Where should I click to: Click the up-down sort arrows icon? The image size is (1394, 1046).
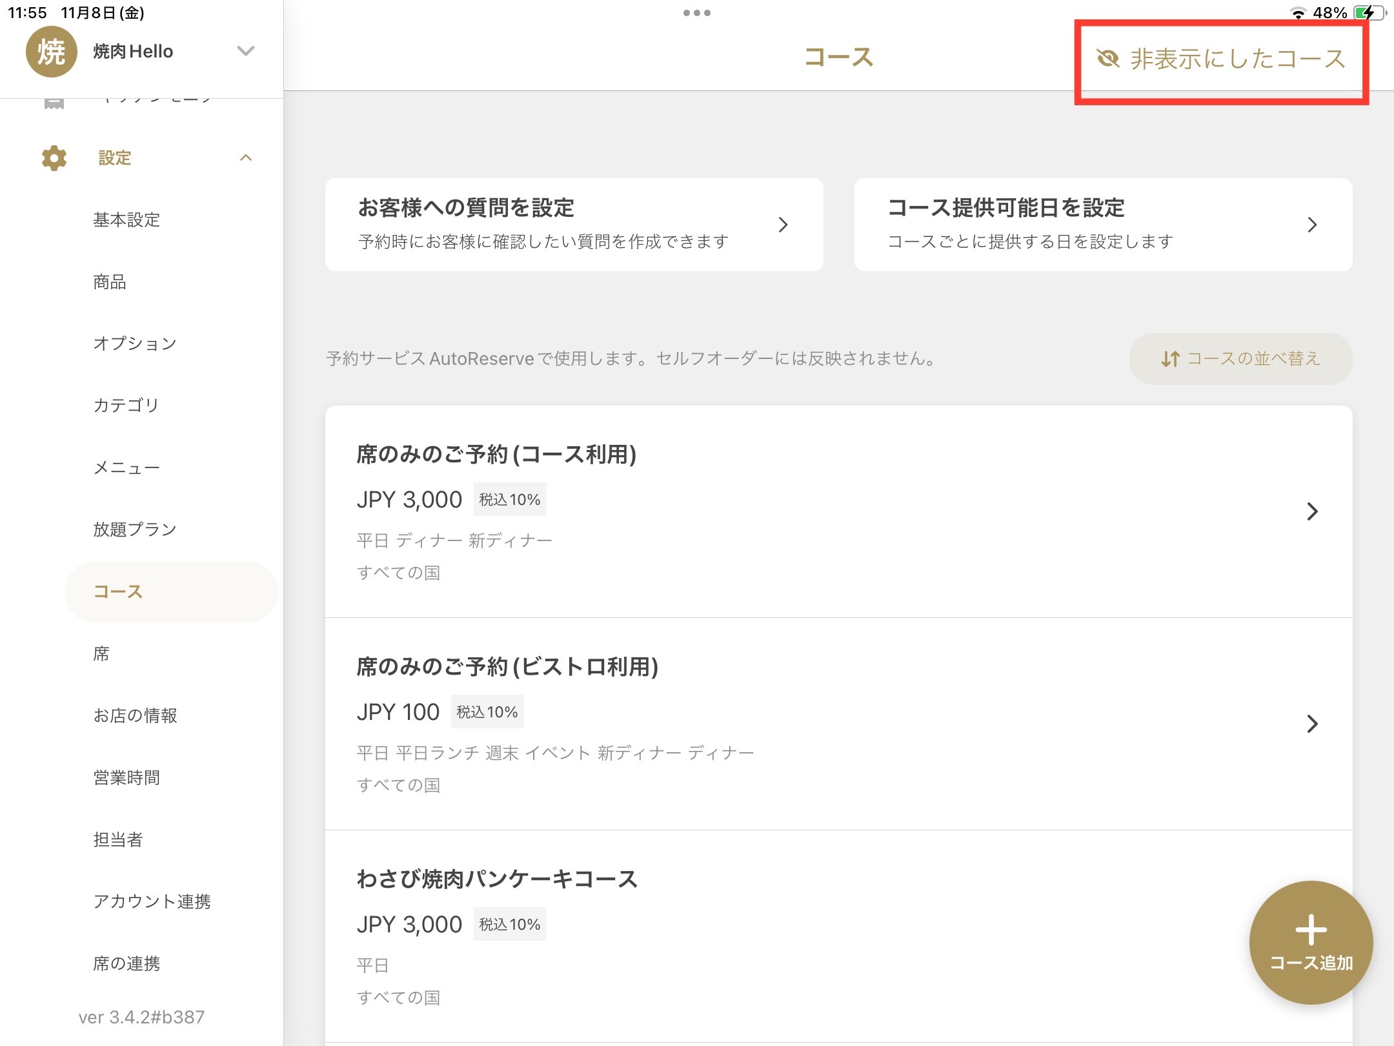1170,359
